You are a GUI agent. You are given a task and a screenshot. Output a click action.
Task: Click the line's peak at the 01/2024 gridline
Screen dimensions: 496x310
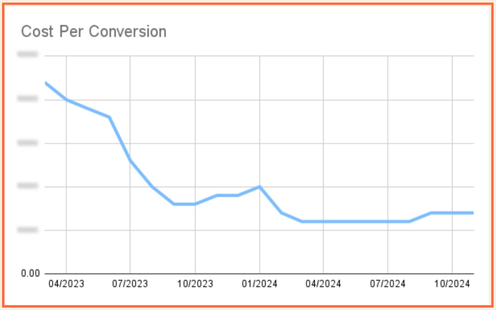tap(259, 187)
